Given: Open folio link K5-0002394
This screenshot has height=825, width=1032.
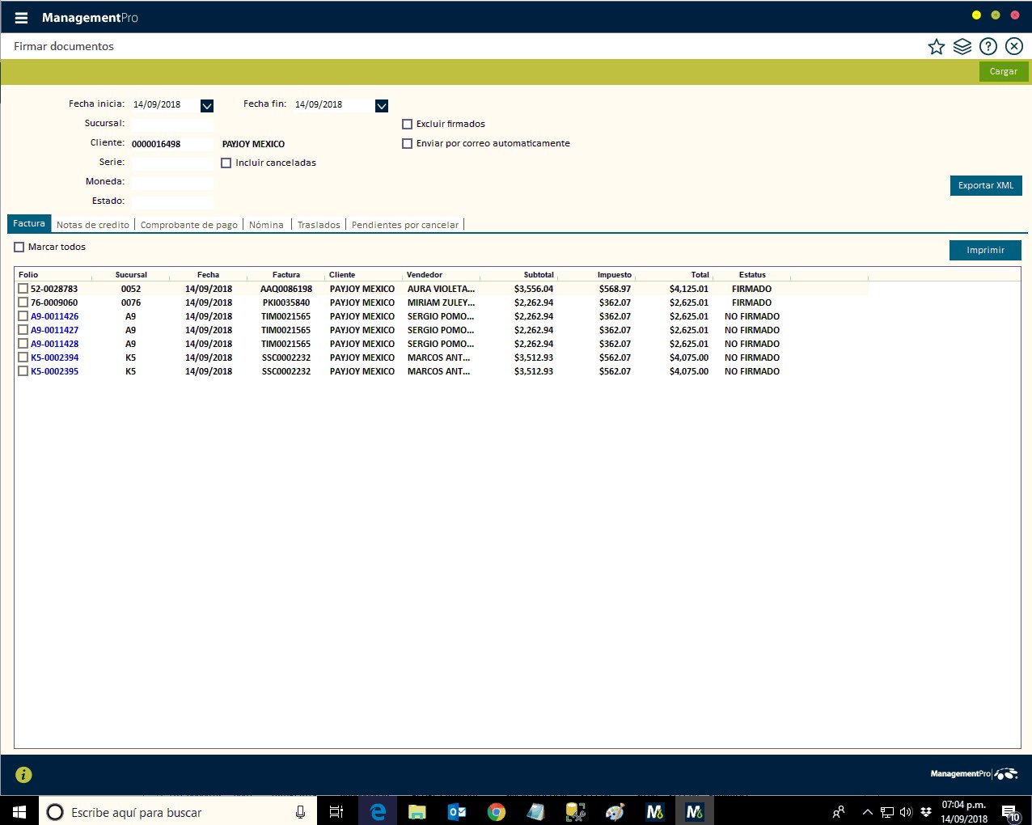Looking at the screenshot, I should point(54,357).
